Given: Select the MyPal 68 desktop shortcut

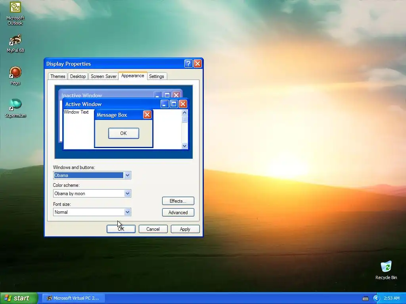Looking at the screenshot, I should [x=15, y=43].
